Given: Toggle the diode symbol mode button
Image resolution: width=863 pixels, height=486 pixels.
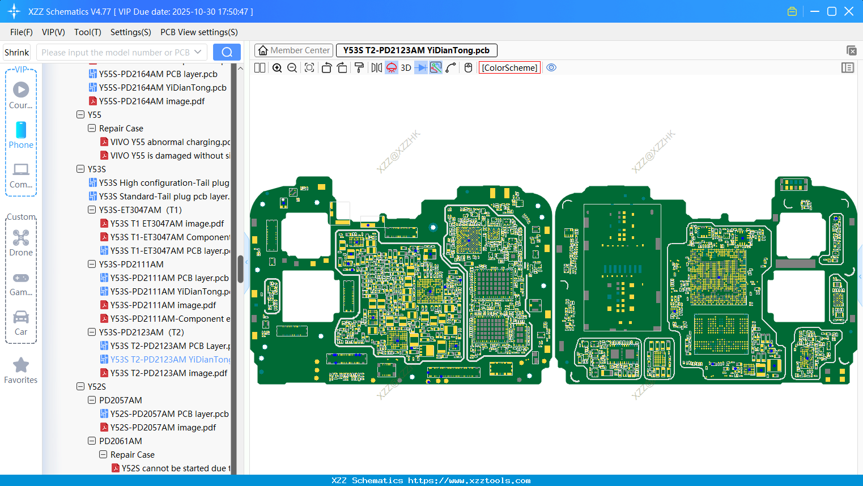Looking at the screenshot, I should pyautogui.click(x=420, y=68).
